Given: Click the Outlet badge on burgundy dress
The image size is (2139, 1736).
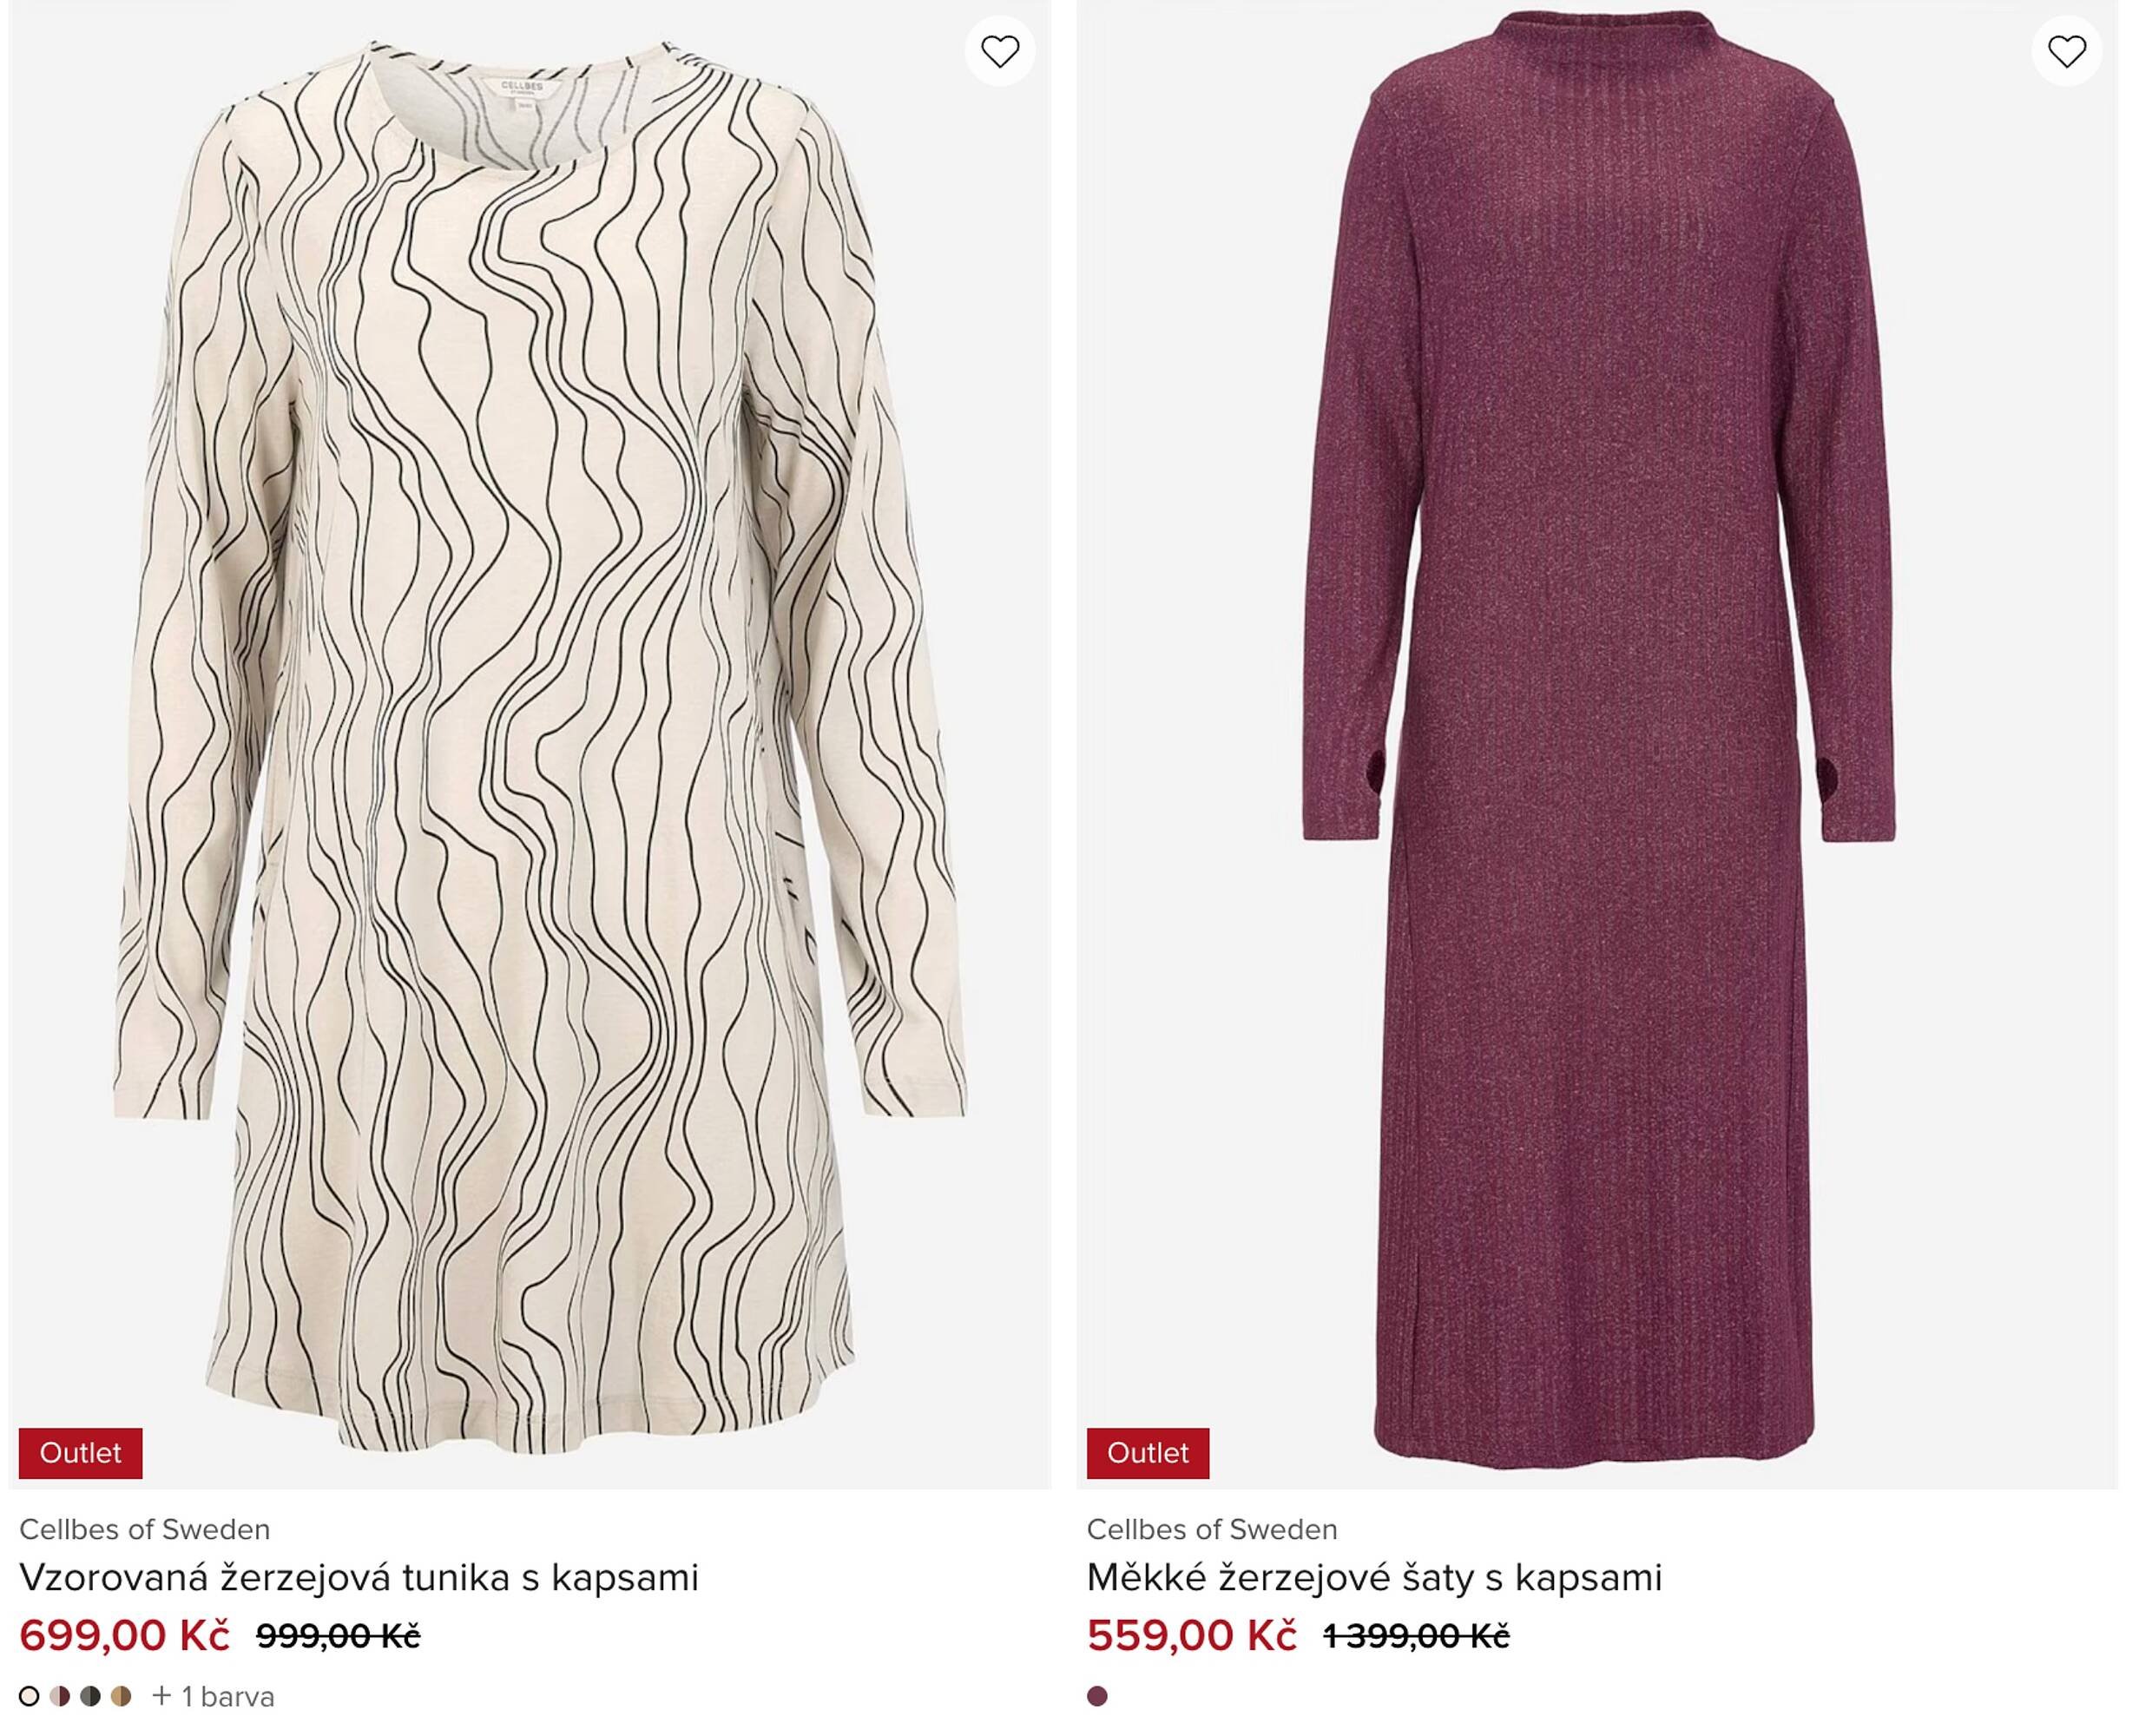Looking at the screenshot, I should (1147, 1452).
